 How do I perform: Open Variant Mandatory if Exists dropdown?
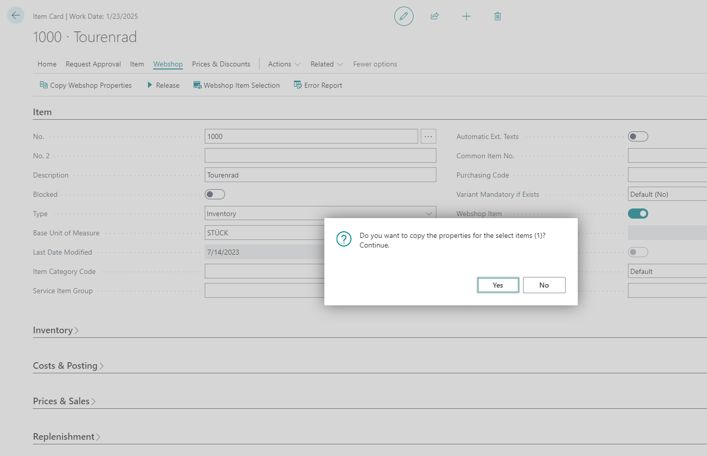pyautogui.click(x=667, y=194)
